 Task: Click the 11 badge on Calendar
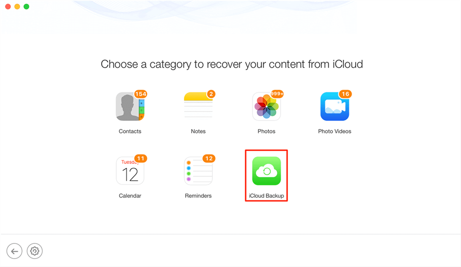[141, 159]
